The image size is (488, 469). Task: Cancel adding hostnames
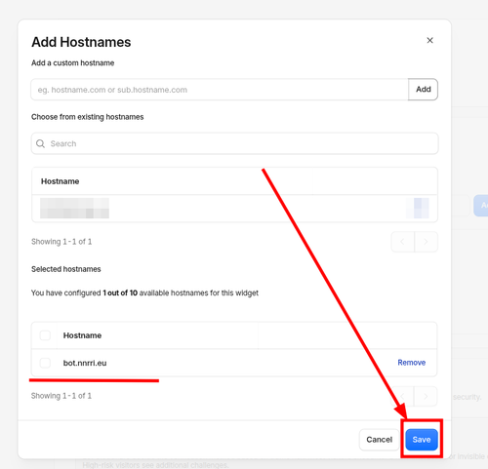pos(379,440)
